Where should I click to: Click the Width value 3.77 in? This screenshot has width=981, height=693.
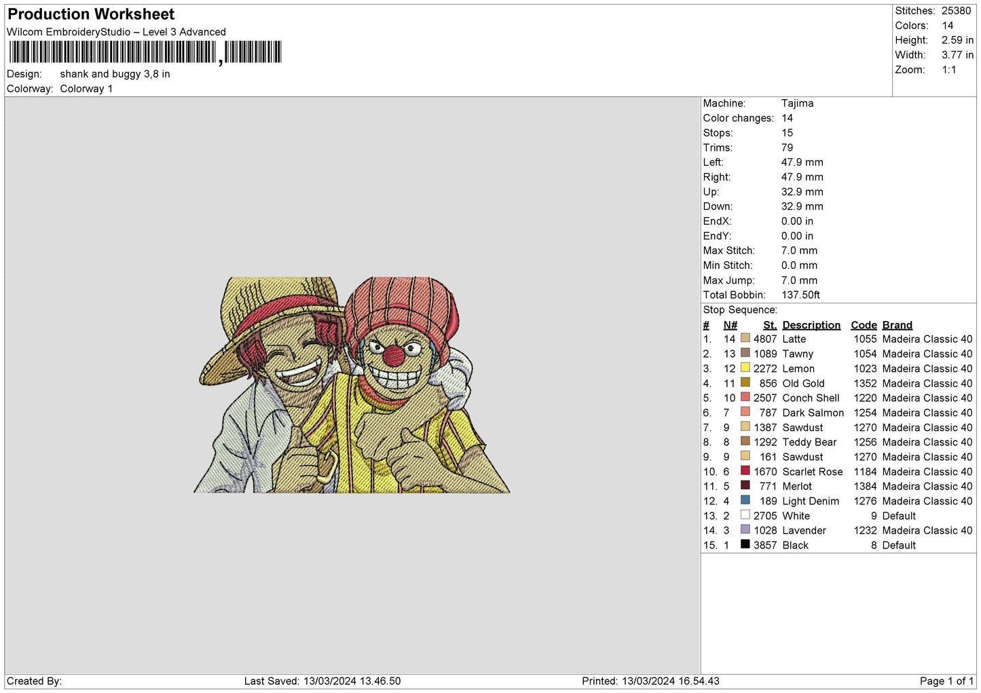(x=957, y=55)
